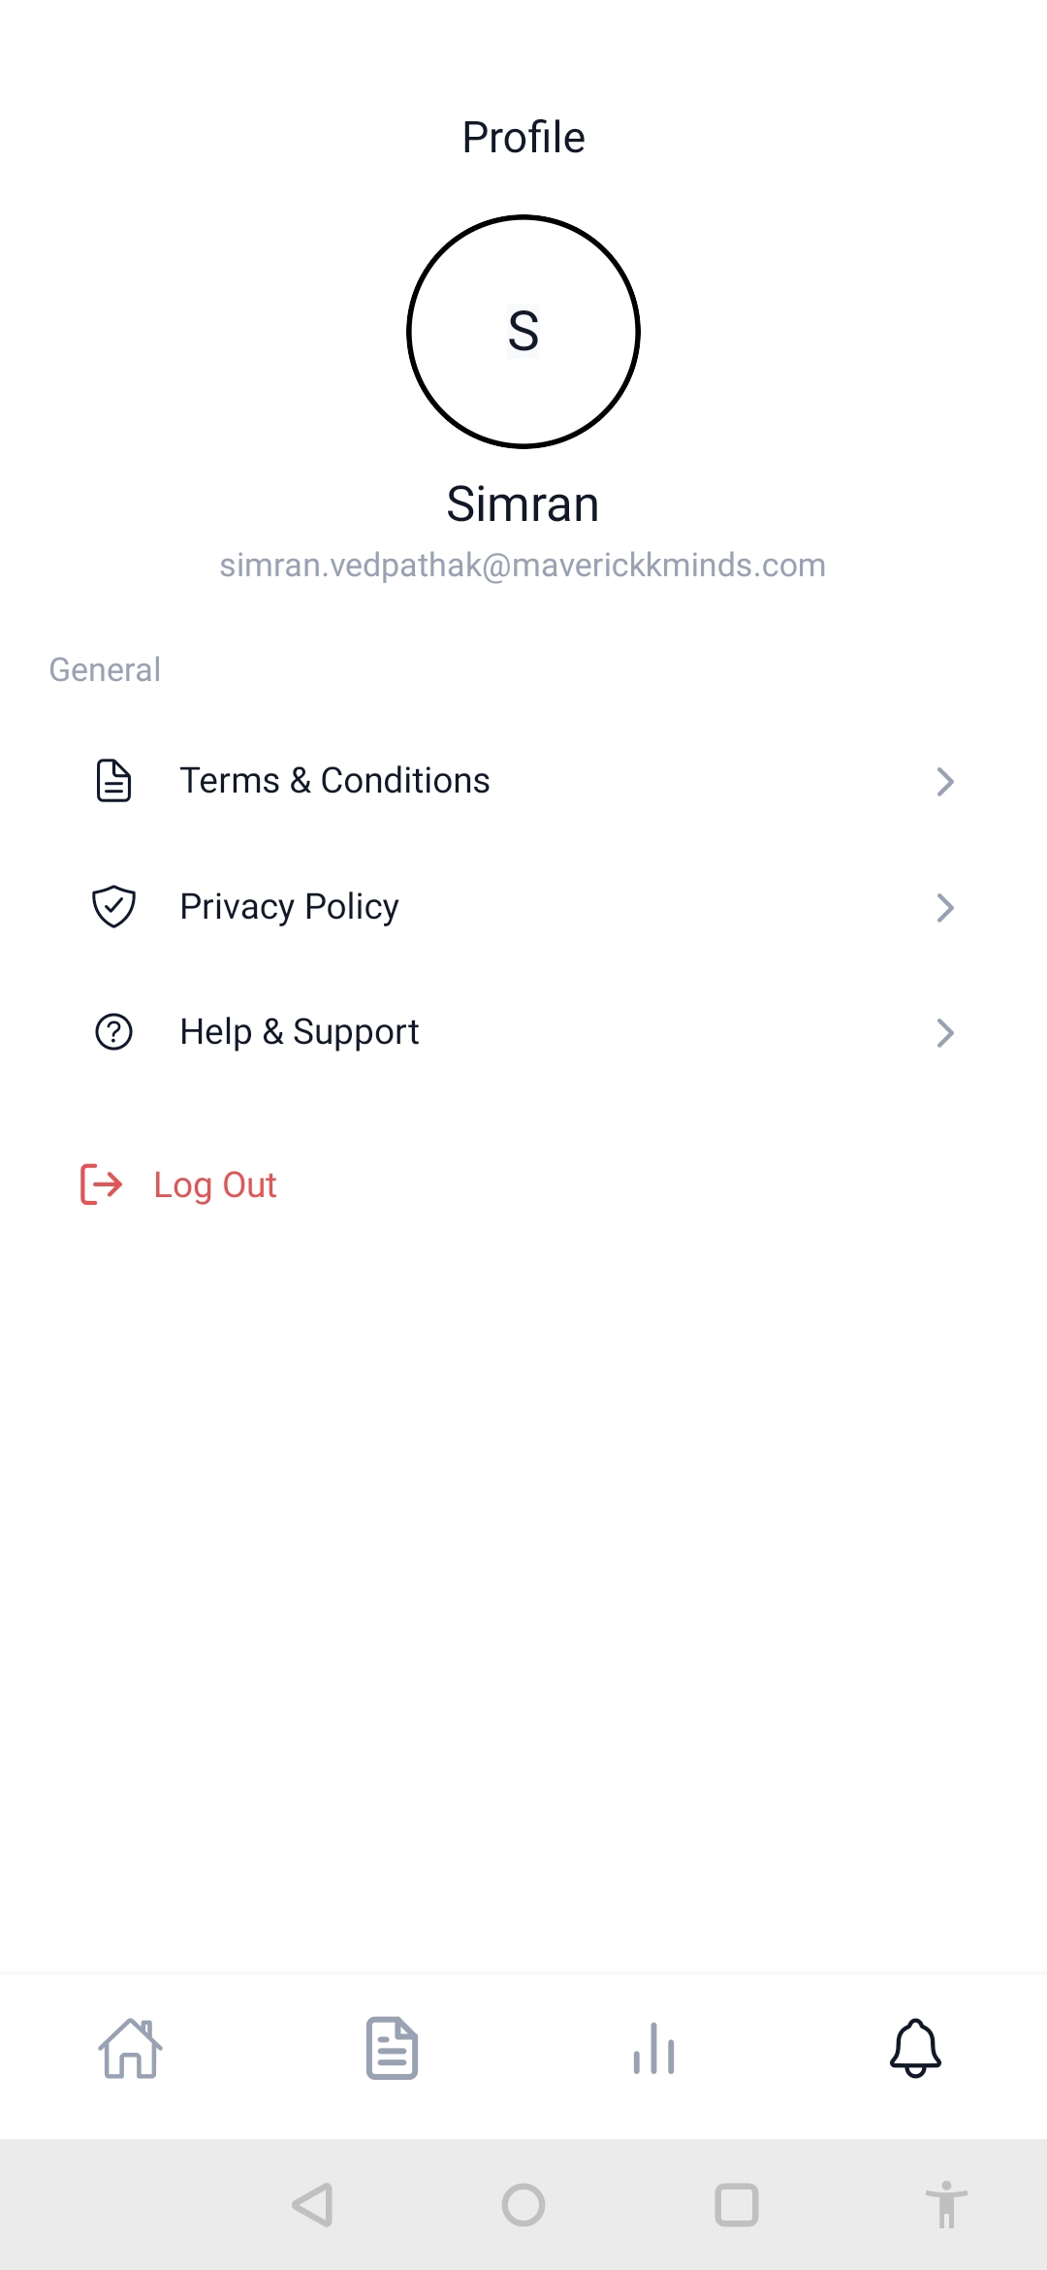Image resolution: width=1047 pixels, height=2270 pixels.
Task: Tap the email address link
Action: [523, 566]
